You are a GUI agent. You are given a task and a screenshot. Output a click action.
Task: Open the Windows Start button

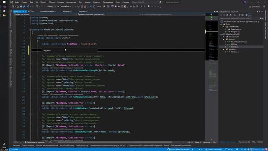(x=4, y=2)
